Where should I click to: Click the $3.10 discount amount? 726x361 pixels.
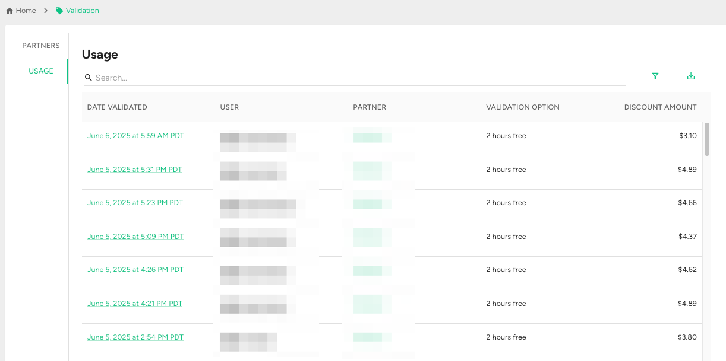[x=688, y=136]
